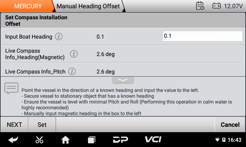Select the MERCURY tab
The height and width of the screenshot is (147, 246).
(x=28, y=6)
